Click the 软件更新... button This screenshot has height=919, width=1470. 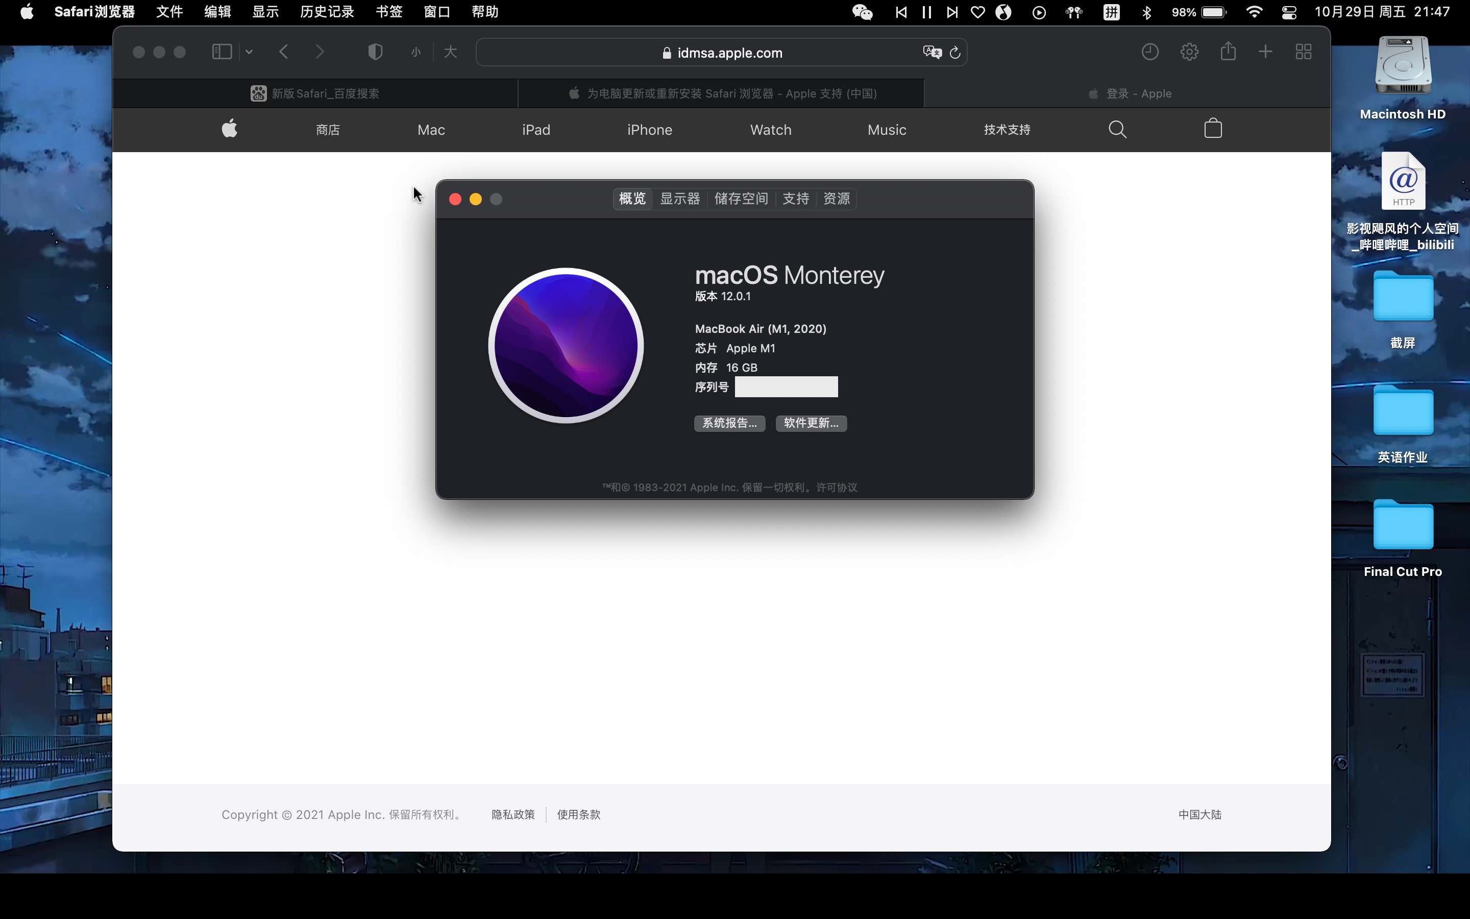point(811,423)
